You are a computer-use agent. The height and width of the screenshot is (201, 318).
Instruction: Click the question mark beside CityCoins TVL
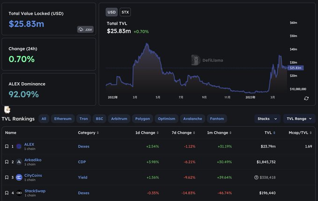coord(256,177)
